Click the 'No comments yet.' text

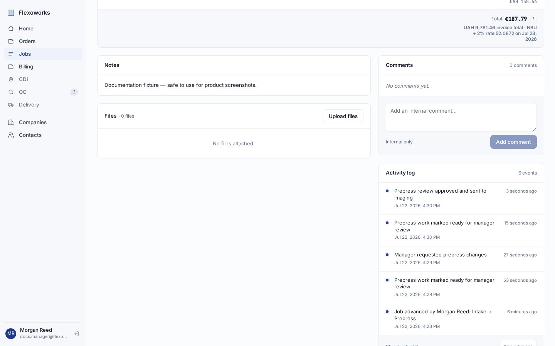[x=407, y=86]
